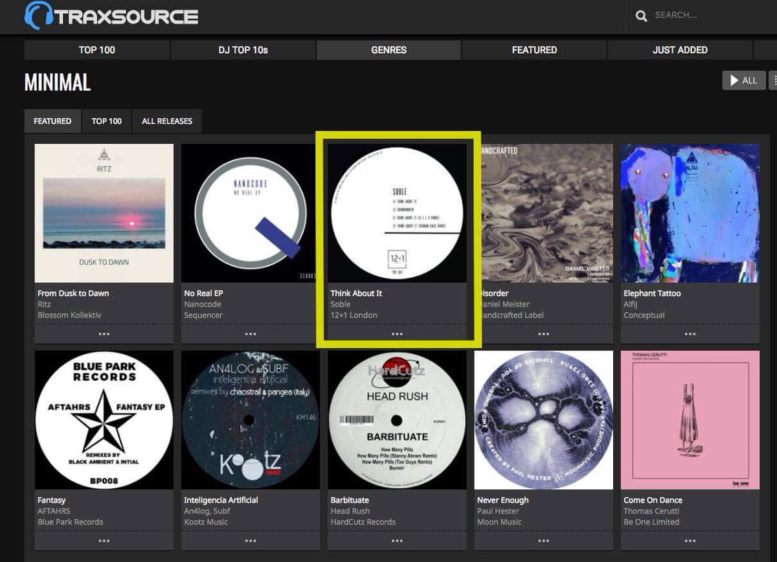Viewport: 777px width, 562px height.
Task: Open the Kootz Music label link
Action: tap(206, 522)
